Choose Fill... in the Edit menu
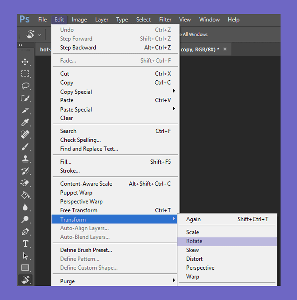 [115, 162]
